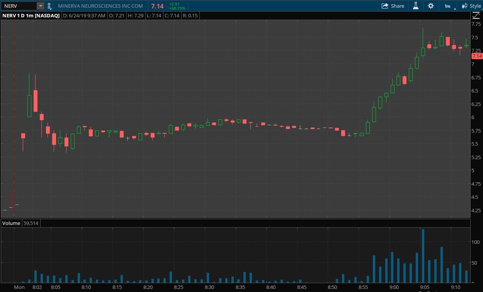Click the C: 7.14 close value

point(172,15)
